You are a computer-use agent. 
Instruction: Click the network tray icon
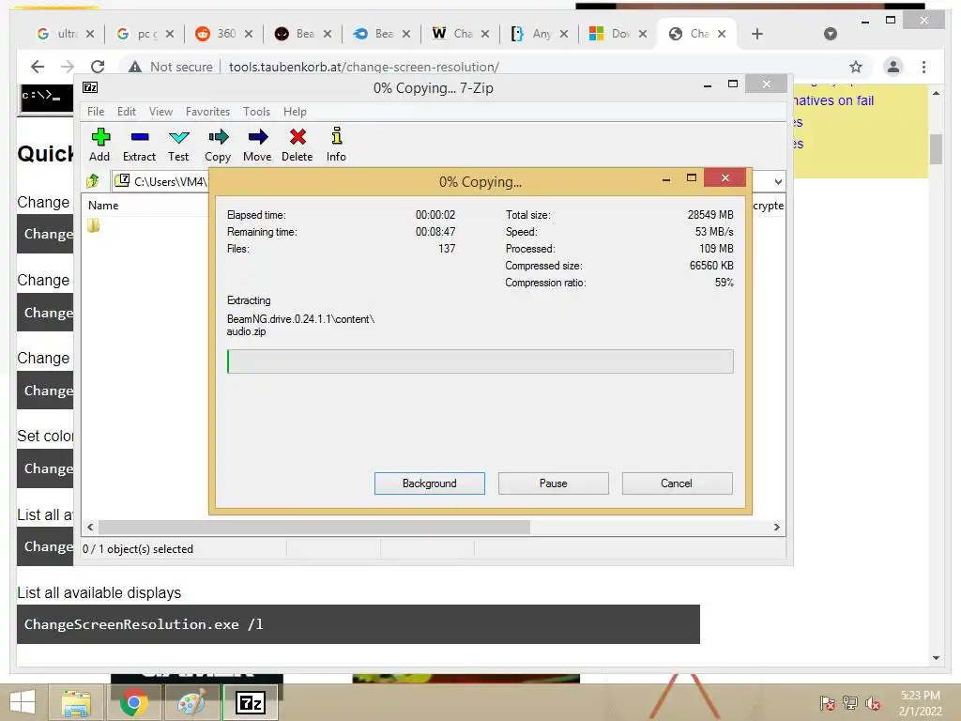(850, 703)
